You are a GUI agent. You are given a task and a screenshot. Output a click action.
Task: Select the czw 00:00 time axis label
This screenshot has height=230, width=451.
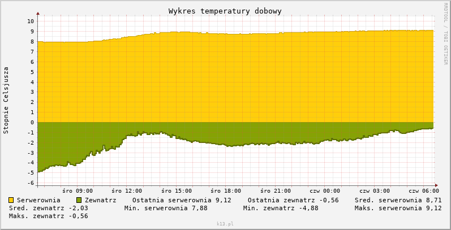[x=325, y=191]
